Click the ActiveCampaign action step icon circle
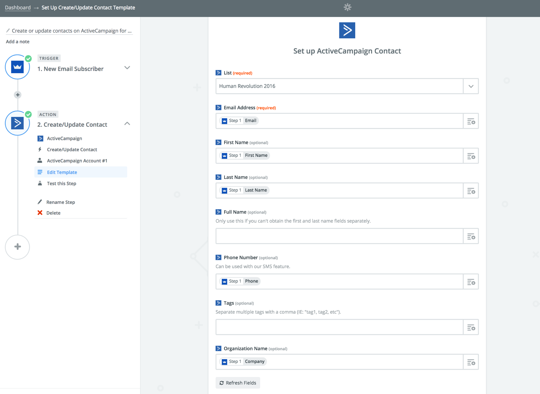540x394 pixels. tap(17, 123)
